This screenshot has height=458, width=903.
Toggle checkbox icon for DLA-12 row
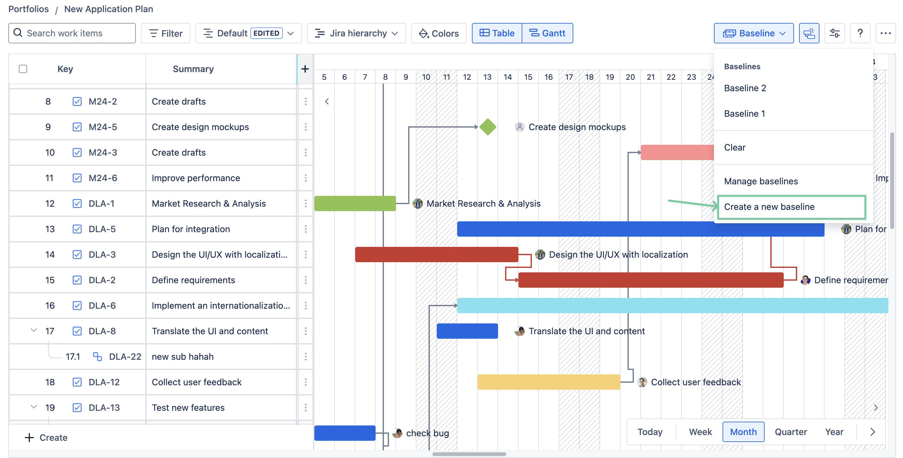[77, 382]
